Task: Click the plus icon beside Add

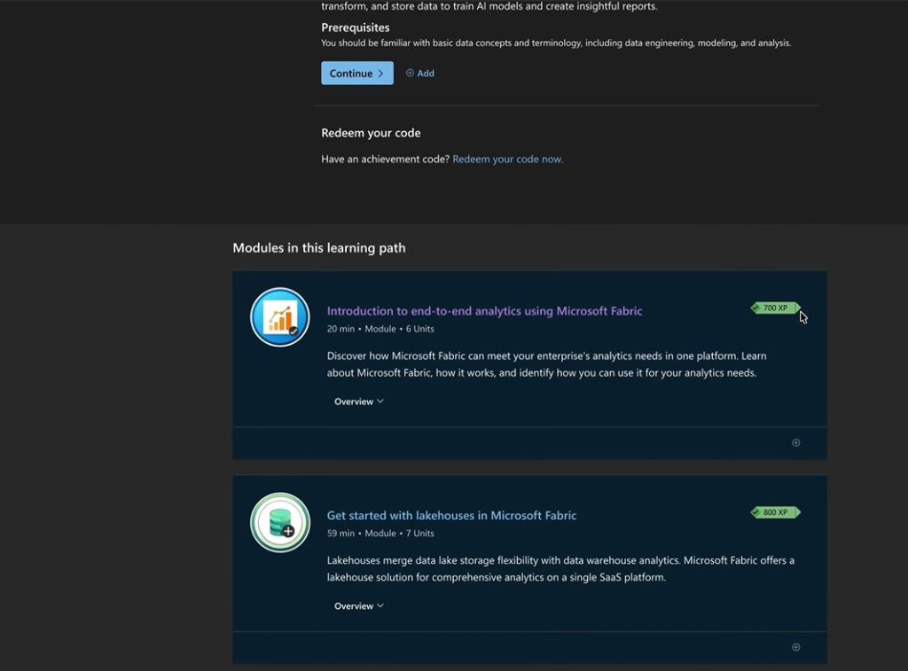Action: (410, 74)
